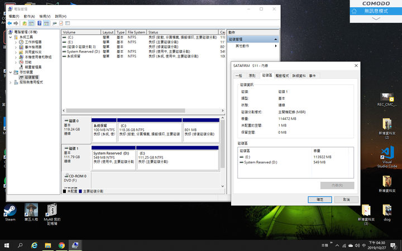The image size is (402, 251).
Task: Click the COMODO widget home icon
Action: click(x=354, y=11)
